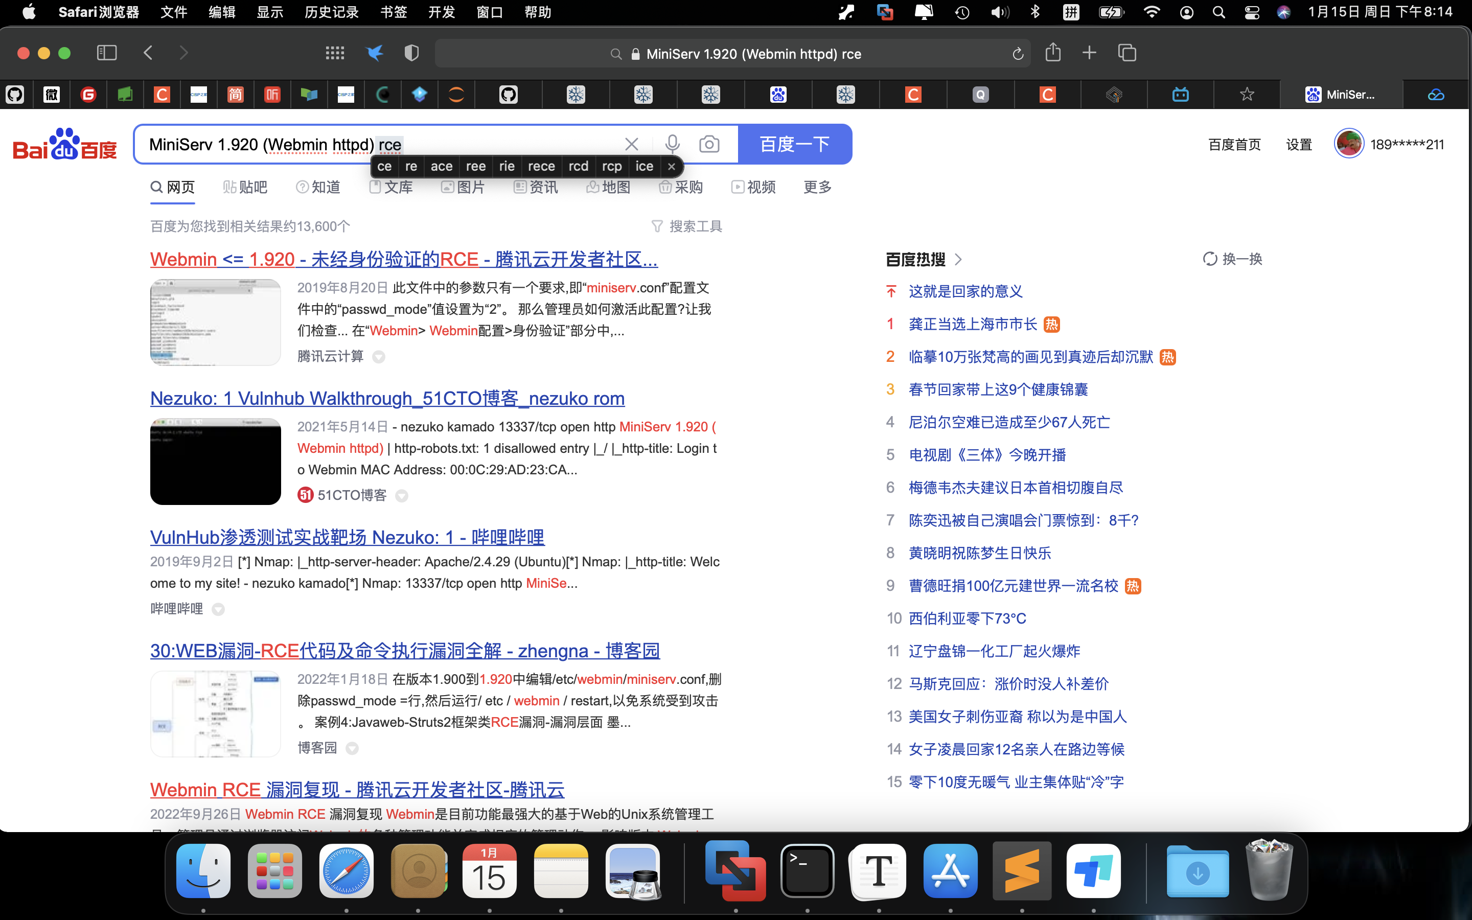Click the 百度一下 search button
The width and height of the screenshot is (1472, 920).
[x=795, y=144]
